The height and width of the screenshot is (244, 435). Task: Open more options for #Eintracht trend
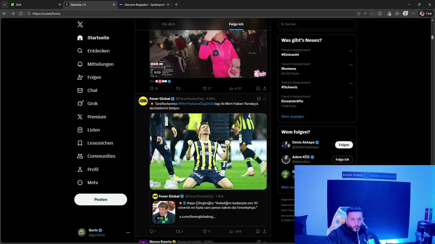pyautogui.click(x=351, y=51)
